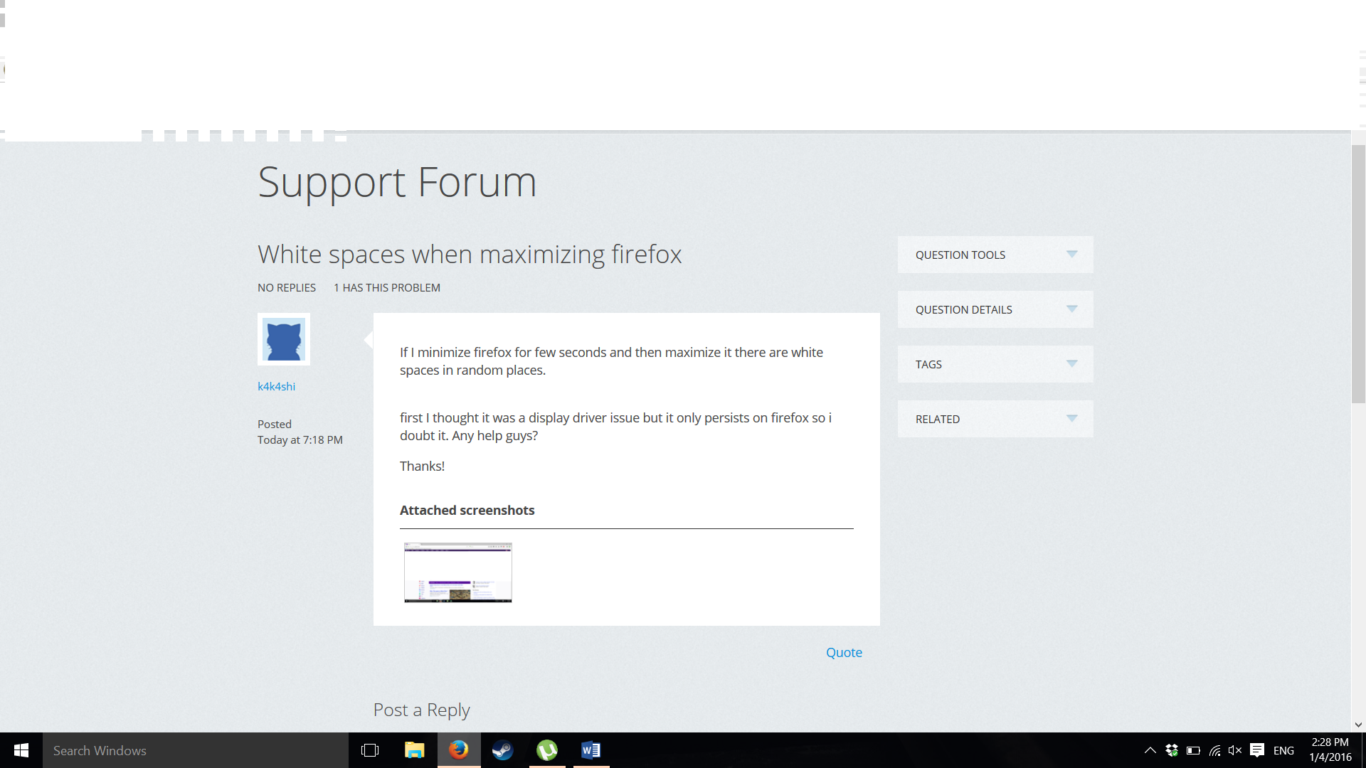Open Task View from the taskbar
1366x768 pixels.
tap(370, 750)
